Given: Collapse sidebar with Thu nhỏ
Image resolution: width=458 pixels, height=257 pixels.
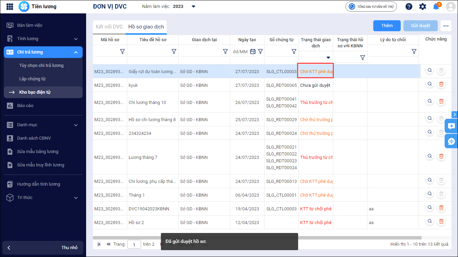Looking at the screenshot, I should pos(43,248).
